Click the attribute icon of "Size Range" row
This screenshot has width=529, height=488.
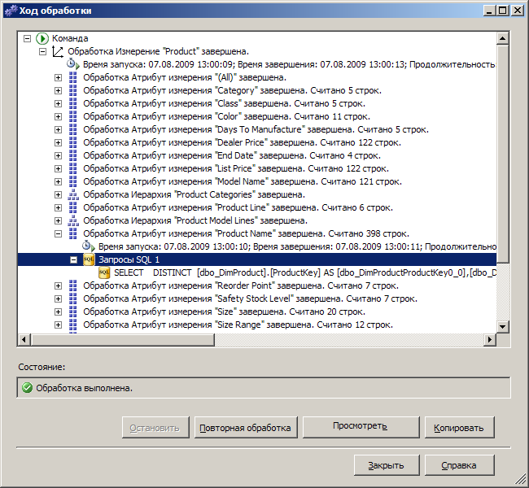point(73,325)
